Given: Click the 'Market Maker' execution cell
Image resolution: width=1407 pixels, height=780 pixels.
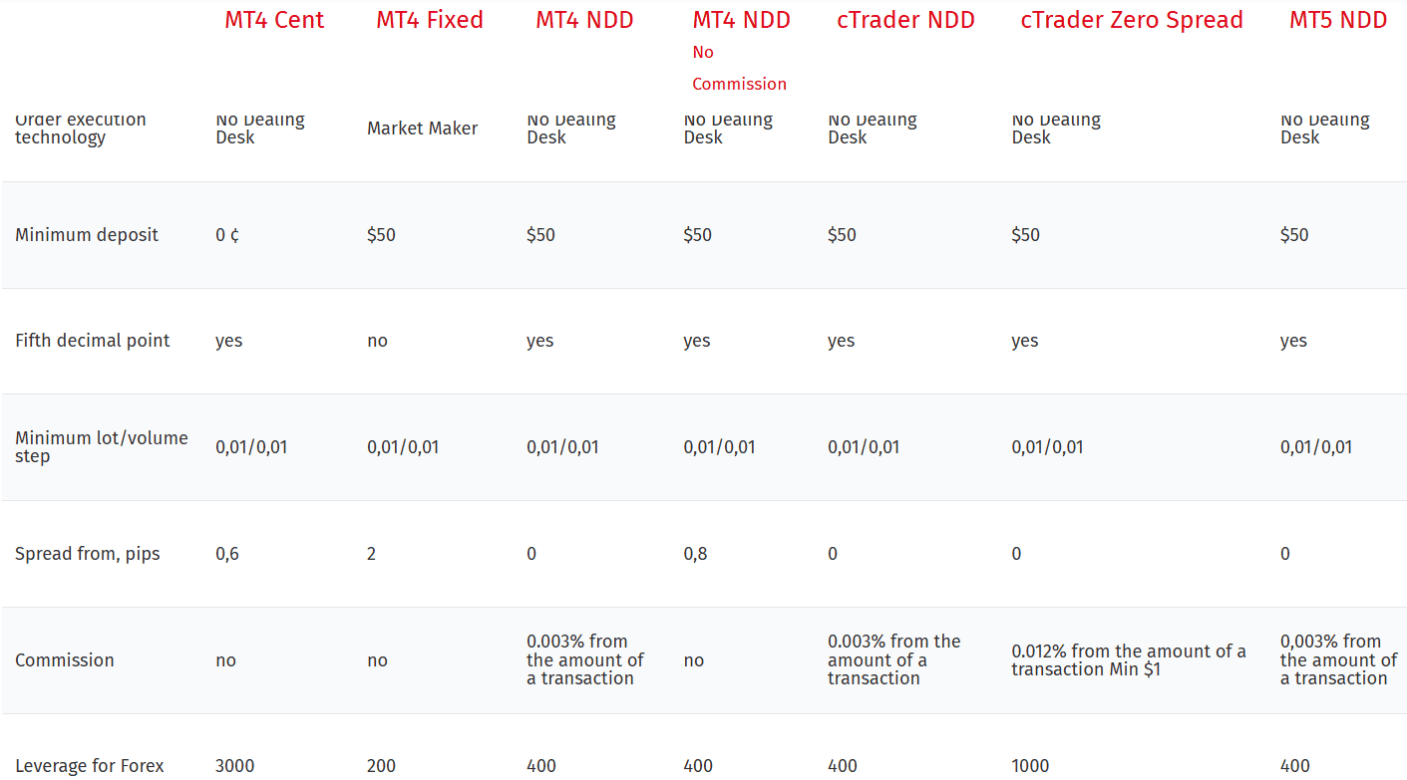Looking at the screenshot, I should click(x=422, y=129).
